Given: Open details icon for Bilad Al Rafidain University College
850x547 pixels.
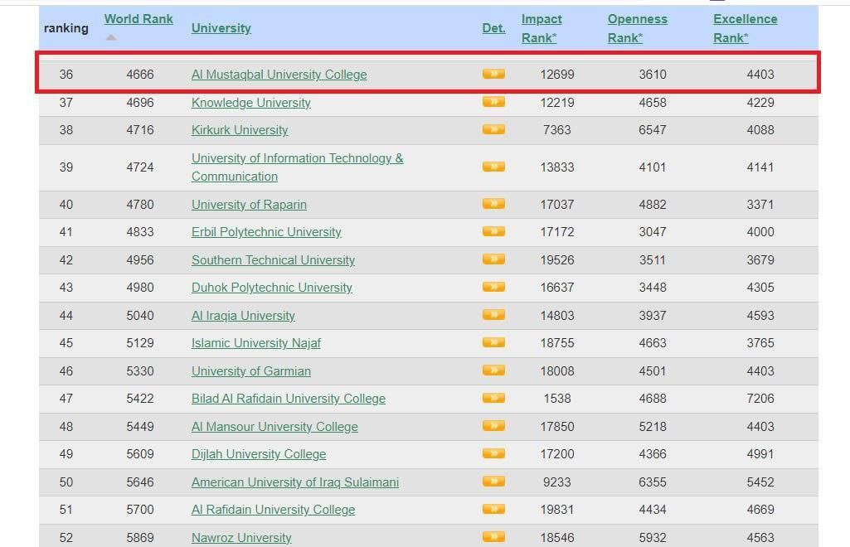Looking at the screenshot, I should tap(493, 398).
